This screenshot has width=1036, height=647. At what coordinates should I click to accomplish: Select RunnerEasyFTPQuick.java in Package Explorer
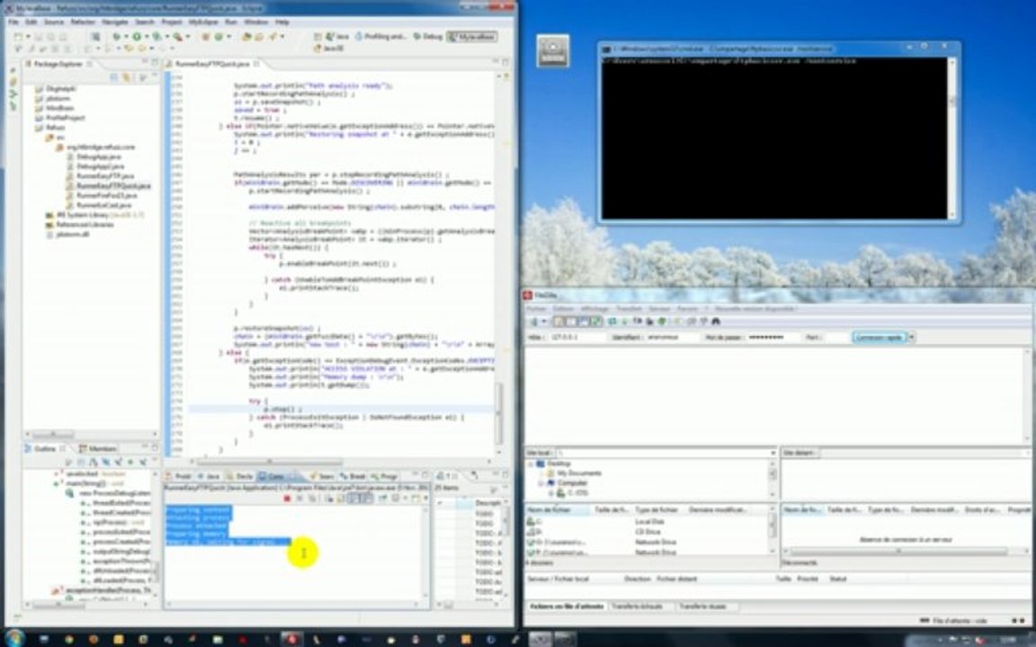pos(109,186)
